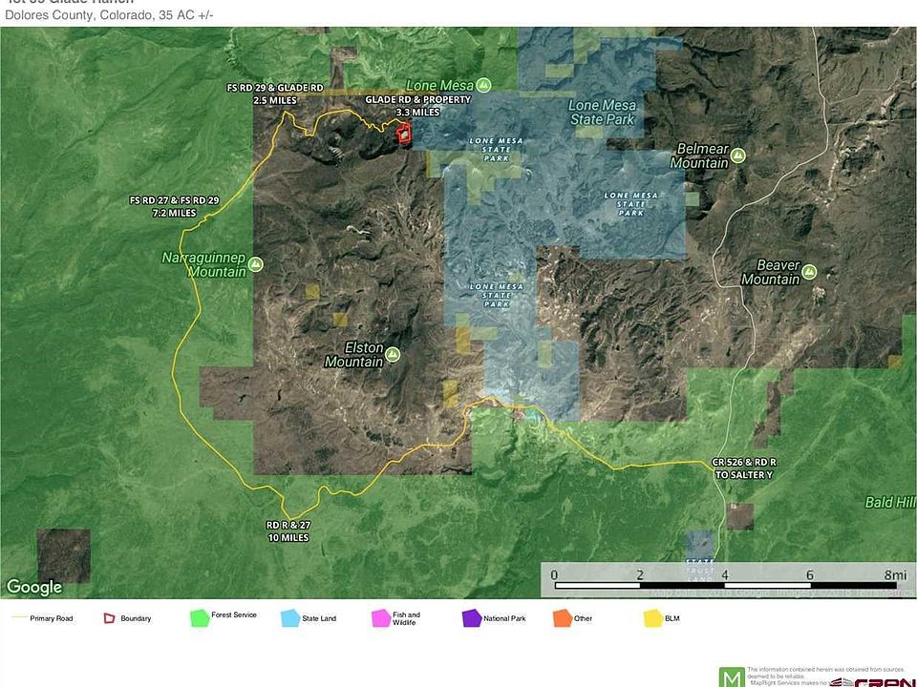
Task: Click 'CR 526 & RD R TO SALTER Y' label
Action: click(x=744, y=468)
